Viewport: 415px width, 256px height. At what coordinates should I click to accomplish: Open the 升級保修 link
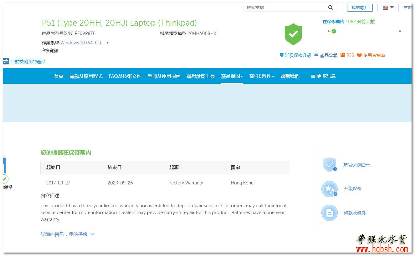[353, 189]
